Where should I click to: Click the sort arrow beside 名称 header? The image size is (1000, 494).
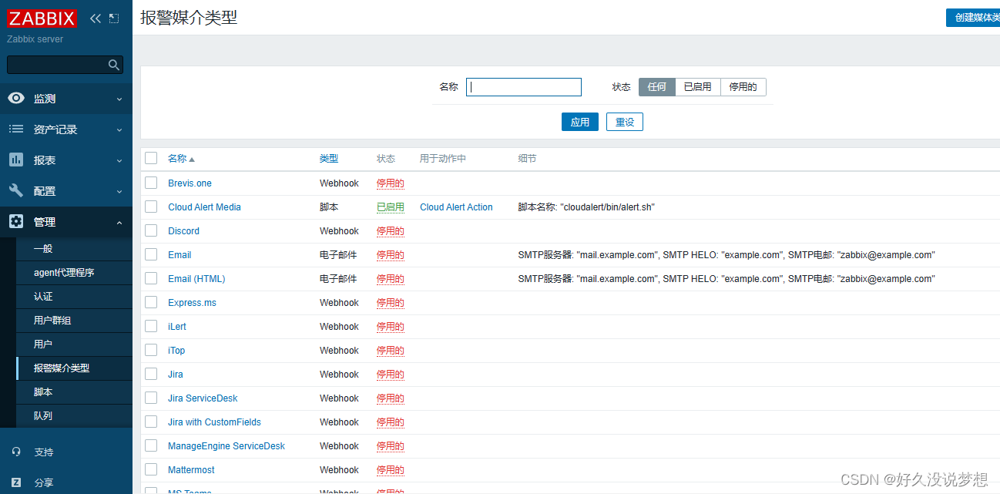(192, 160)
